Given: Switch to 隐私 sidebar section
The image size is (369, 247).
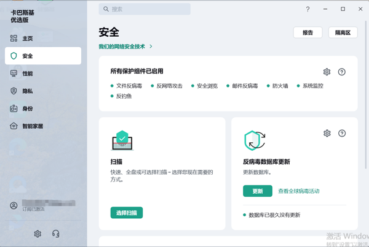Looking at the screenshot, I should click(x=28, y=91).
